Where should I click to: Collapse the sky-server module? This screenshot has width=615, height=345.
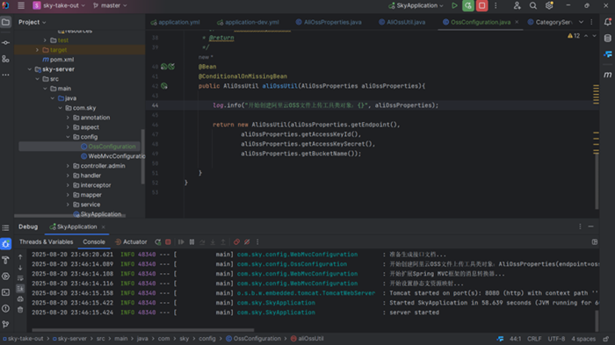[29, 69]
